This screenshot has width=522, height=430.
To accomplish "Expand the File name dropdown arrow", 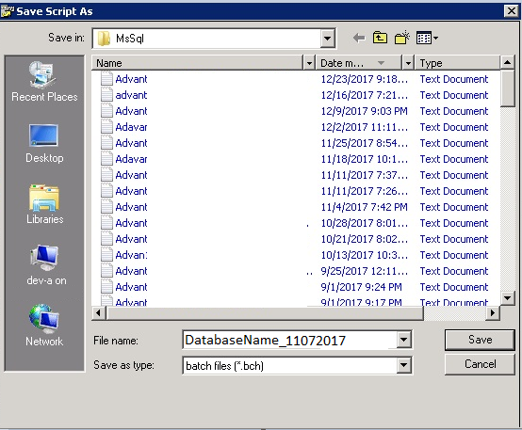I will click(x=403, y=340).
